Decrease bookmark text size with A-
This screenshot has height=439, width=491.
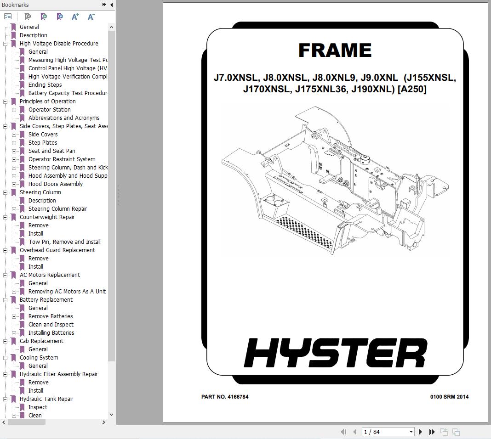click(x=91, y=17)
